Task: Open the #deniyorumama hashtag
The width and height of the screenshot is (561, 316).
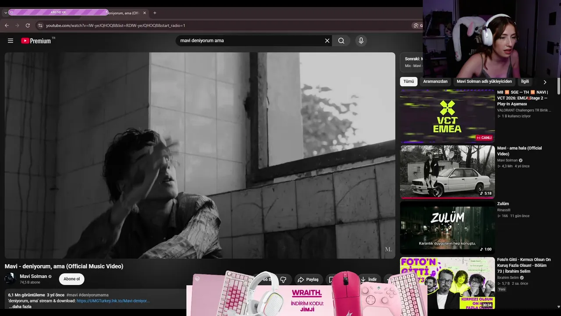Action: tap(94, 295)
